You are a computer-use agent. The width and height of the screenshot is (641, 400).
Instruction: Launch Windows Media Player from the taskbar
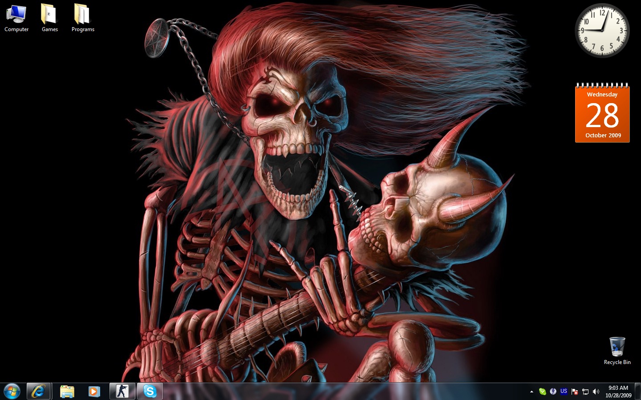pyautogui.click(x=94, y=392)
